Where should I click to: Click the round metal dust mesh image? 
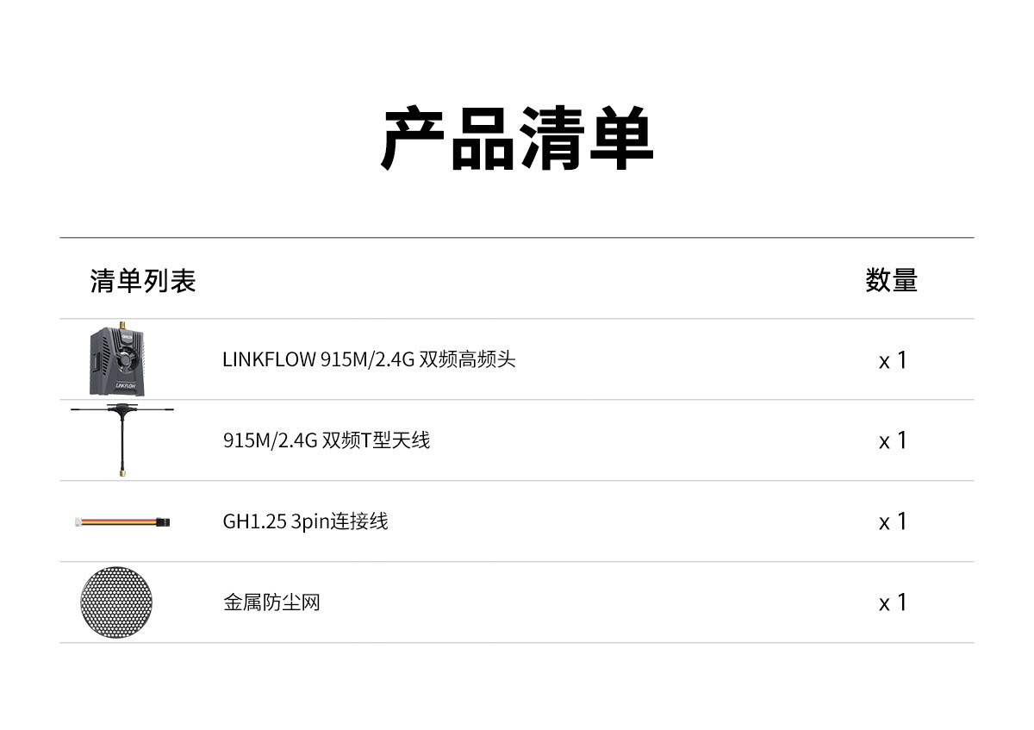(116, 602)
